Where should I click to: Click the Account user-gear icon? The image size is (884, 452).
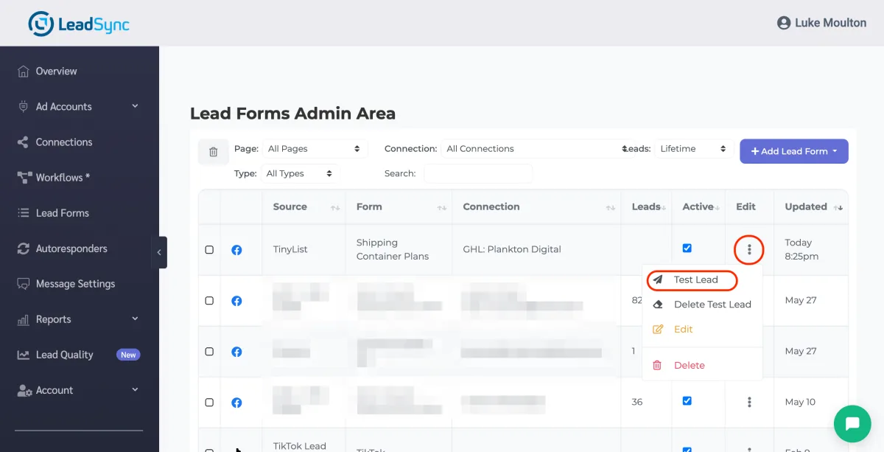(x=24, y=390)
